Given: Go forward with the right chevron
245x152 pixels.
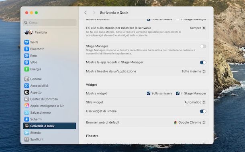Looking at the screenshot, I should tap(94, 13).
